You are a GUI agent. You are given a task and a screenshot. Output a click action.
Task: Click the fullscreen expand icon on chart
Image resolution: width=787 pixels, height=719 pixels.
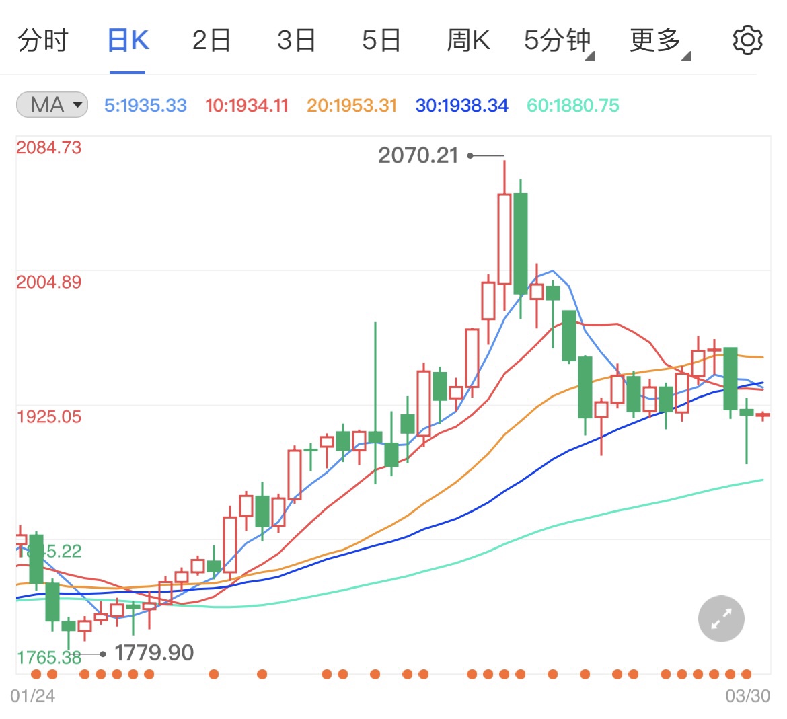click(x=720, y=618)
